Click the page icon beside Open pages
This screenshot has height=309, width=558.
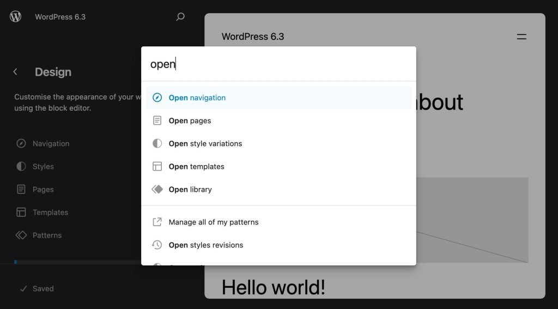click(x=157, y=120)
